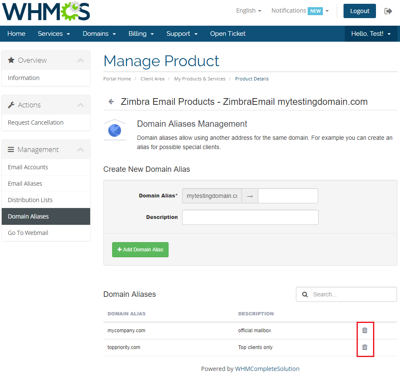
Task: Sort by the DESCRIPTION column header
Action: (256, 314)
